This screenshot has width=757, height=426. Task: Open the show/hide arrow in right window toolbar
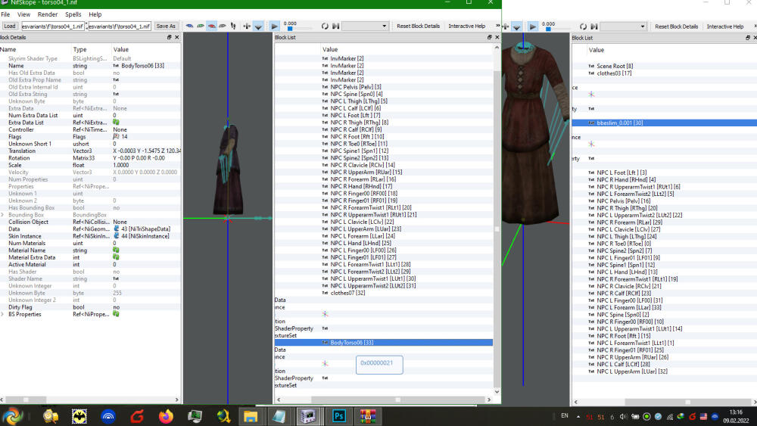(x=516, y=27)
